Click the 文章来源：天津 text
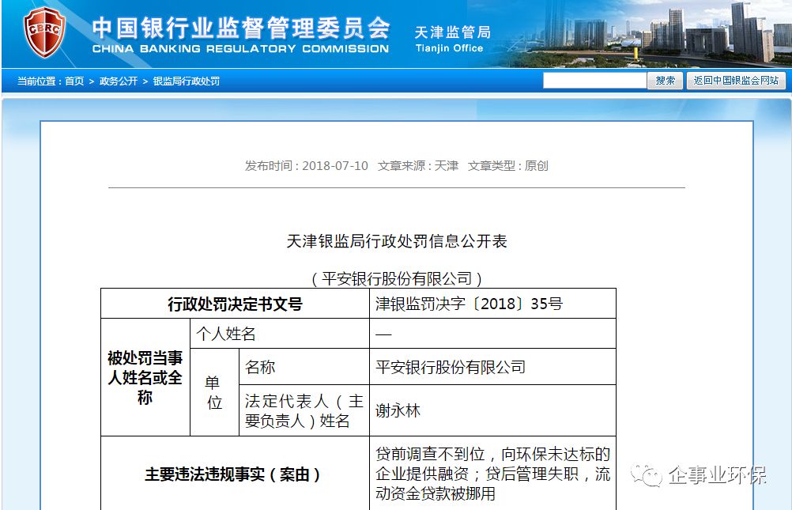 tap(417, 166)
